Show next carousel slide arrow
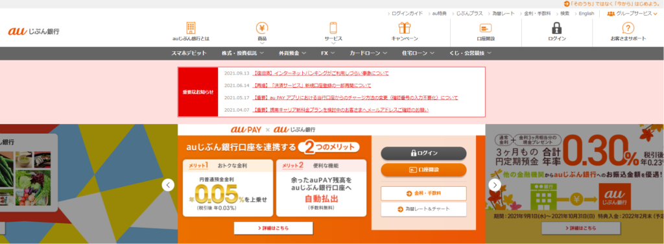 click(x=495, y=185)
